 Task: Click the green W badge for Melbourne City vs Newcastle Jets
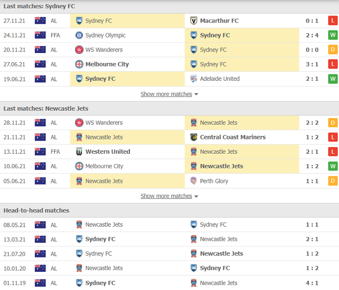coord(333,166)
